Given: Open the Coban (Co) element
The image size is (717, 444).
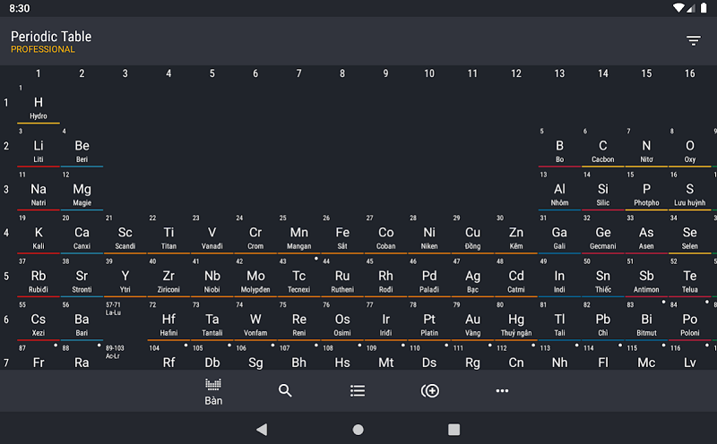Looking at the screenshot, I should (x=385, y=234).
